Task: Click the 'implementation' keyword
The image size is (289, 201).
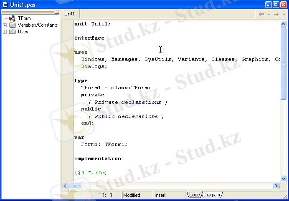Action: pyautogui.click(x=98, y=158)
